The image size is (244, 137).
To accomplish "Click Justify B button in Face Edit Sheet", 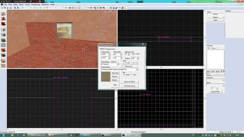I will tap(134, 63).
